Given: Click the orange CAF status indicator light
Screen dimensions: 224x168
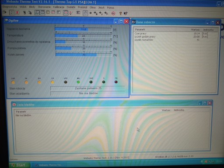Looking at the screenshot, I should [x=13, y=82].
